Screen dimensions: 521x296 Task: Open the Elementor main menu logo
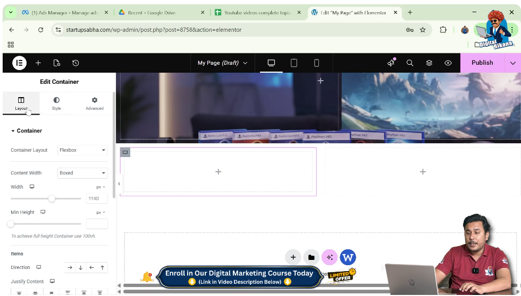click(x=19, y=63)
